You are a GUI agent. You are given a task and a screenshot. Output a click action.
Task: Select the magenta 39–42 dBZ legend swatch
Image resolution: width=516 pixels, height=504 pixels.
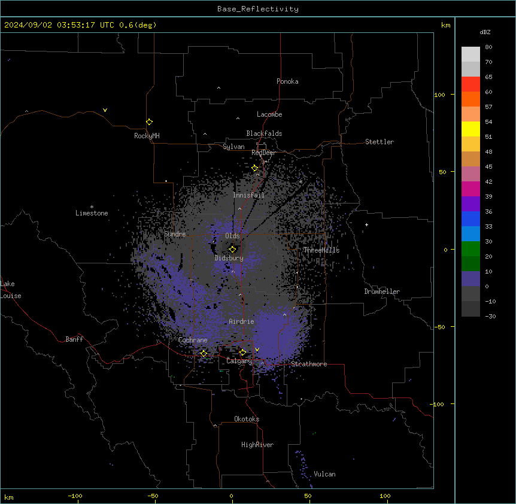[x=471, y=189]
